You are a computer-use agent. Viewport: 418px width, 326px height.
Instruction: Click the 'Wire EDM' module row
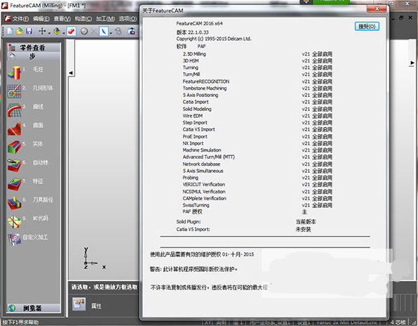[x=258, y=116]
